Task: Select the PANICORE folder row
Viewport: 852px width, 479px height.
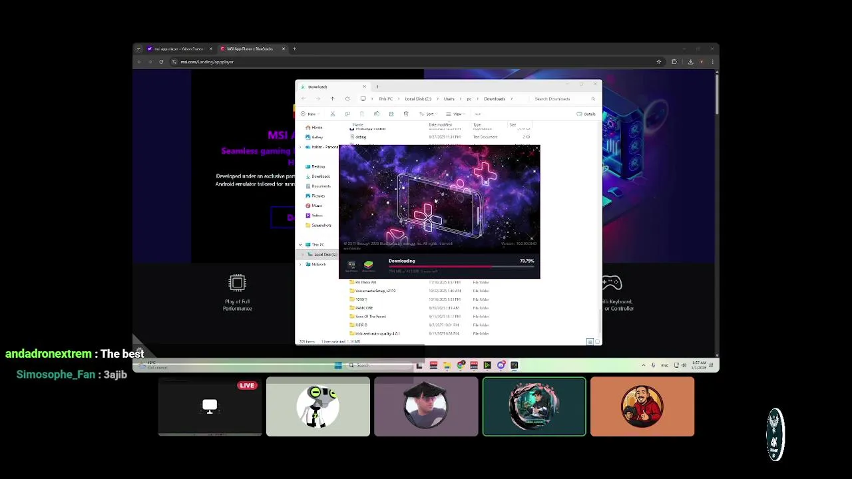Action: tap(439, 308)
